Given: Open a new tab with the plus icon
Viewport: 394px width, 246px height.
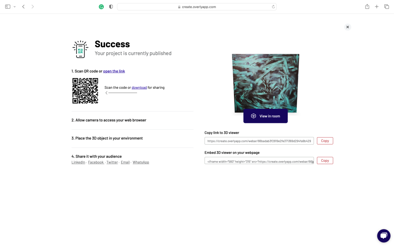Looking at the screenshot, I should tap(377, 7).
